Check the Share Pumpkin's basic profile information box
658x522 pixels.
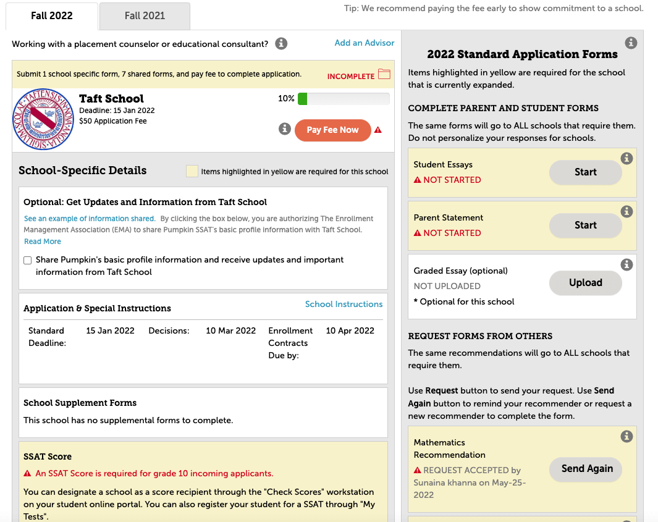click(28, 261)
